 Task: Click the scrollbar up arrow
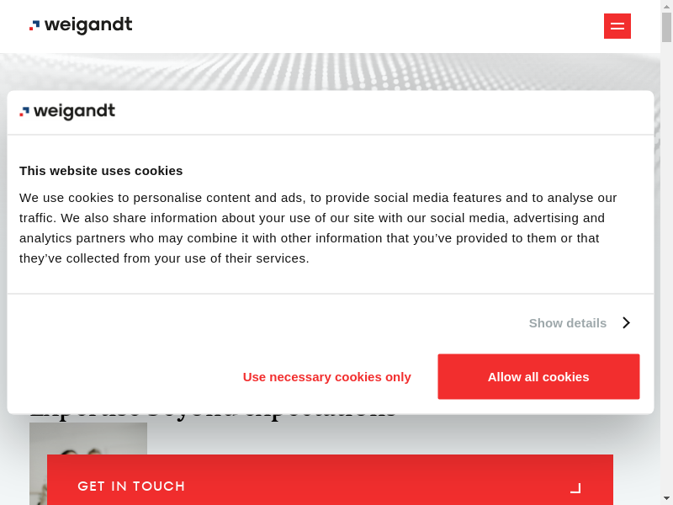click(x=666, y=6)
